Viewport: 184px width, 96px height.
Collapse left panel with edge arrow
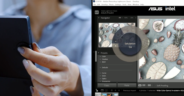click(x=94, y=52)
